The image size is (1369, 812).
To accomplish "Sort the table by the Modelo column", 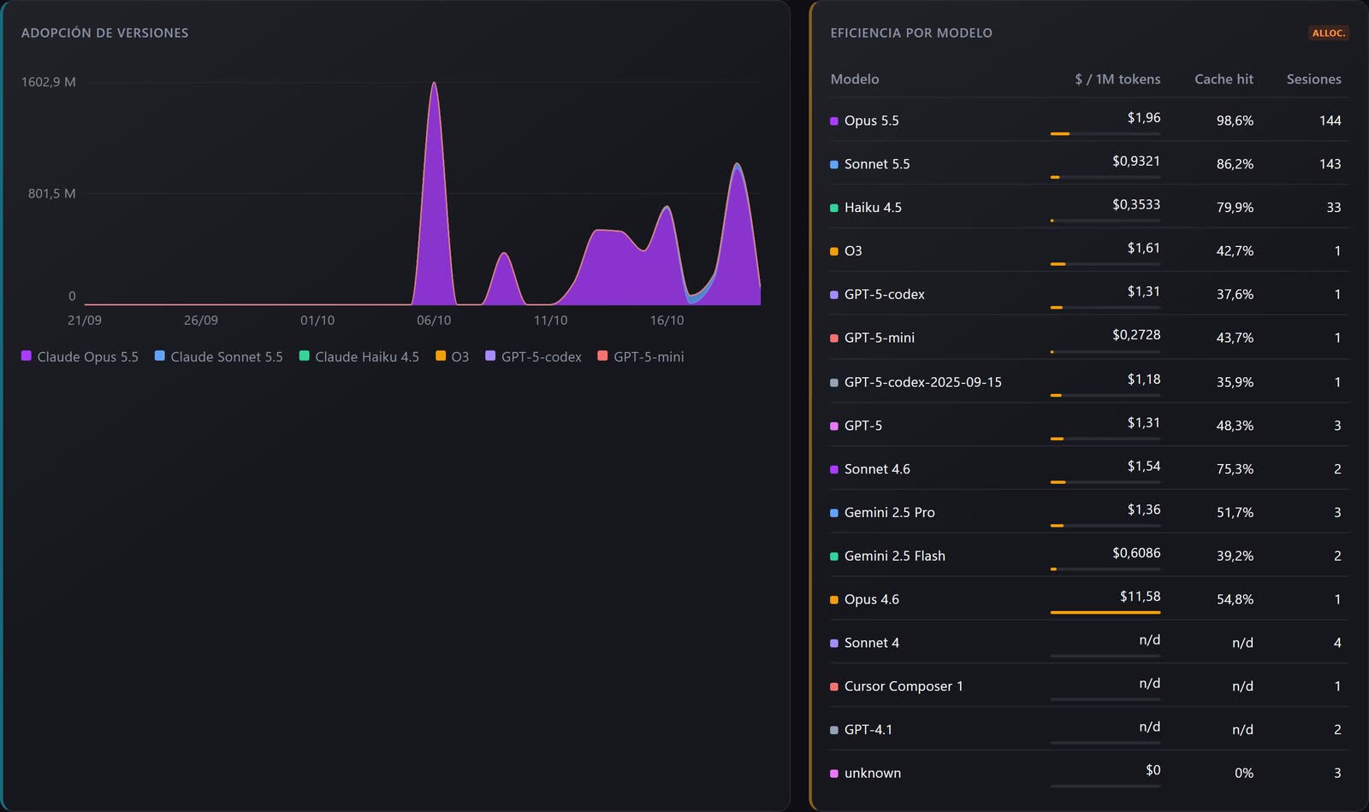I will tap(855, 79).
